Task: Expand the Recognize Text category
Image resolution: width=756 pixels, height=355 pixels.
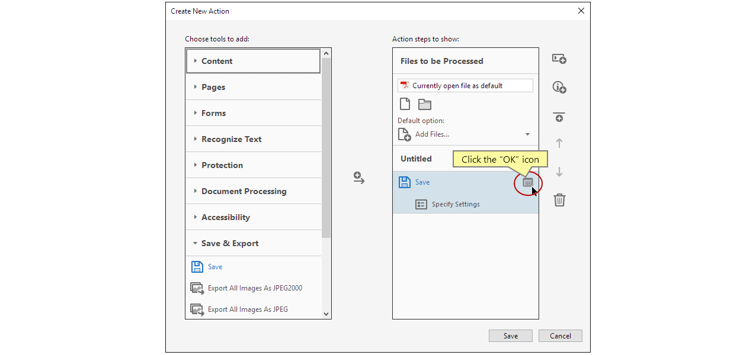Action: tap(231, 139)
